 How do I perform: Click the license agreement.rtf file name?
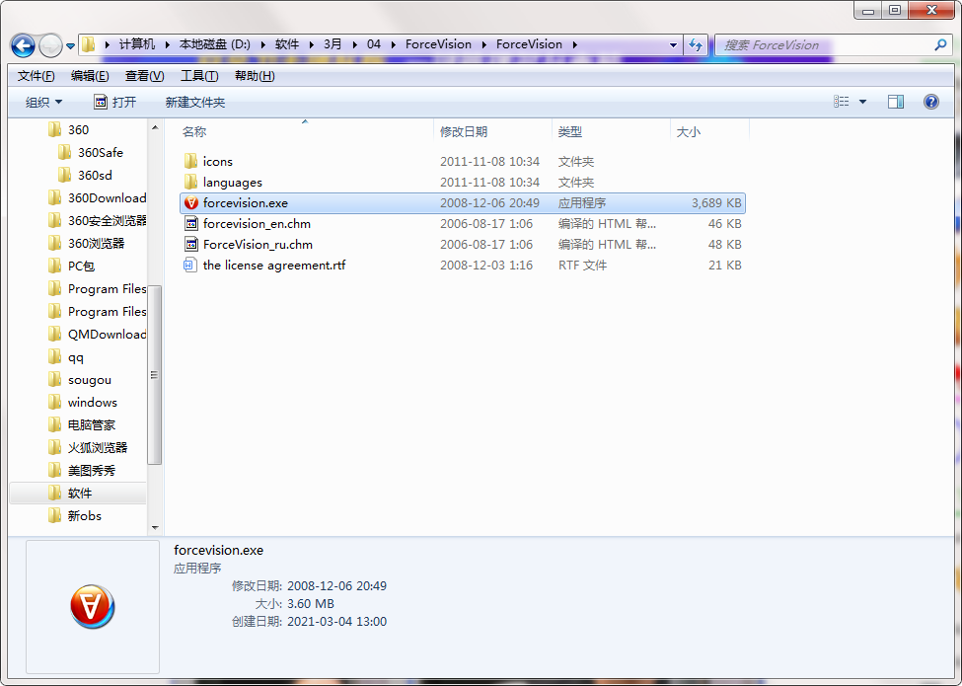tap(274, 266)
